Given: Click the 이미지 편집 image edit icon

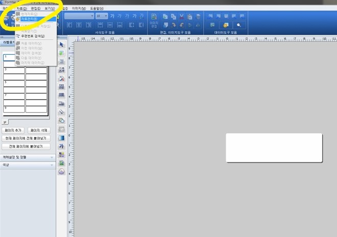Looking at the screenshot, I should 154,20.
